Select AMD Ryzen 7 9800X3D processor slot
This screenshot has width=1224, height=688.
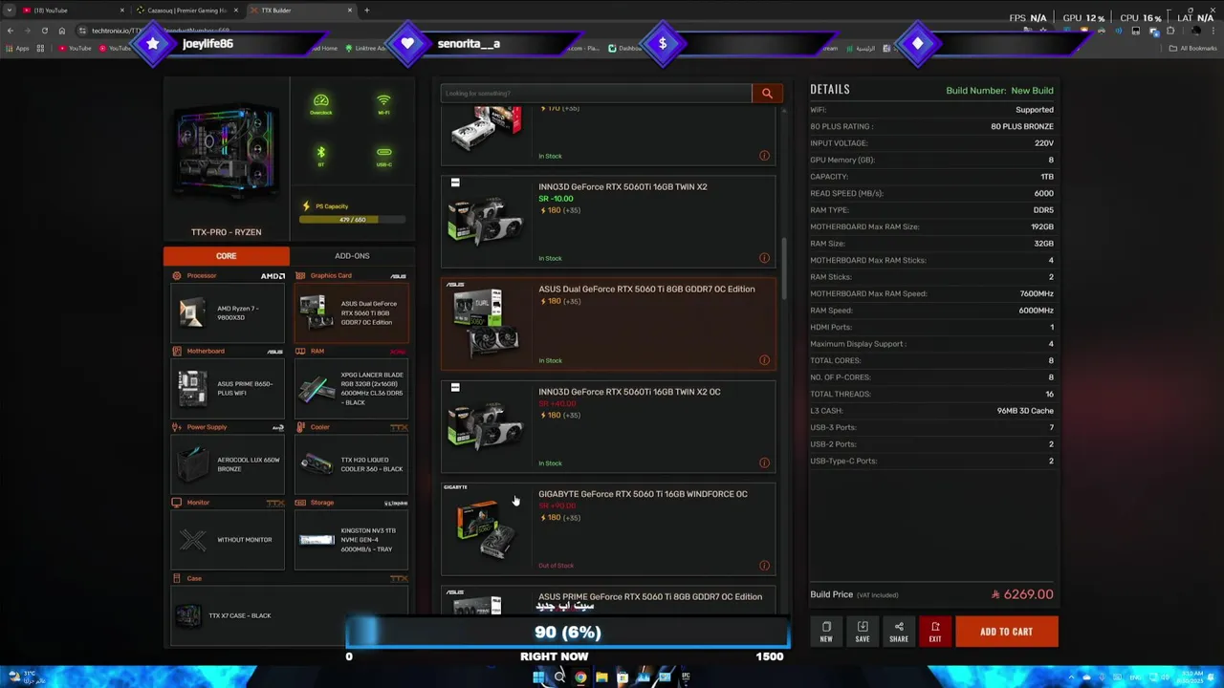pyautogui.click(x=228, y=312)
